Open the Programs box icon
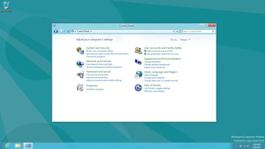Screen dimensions: 265x149 click(80, 87)
